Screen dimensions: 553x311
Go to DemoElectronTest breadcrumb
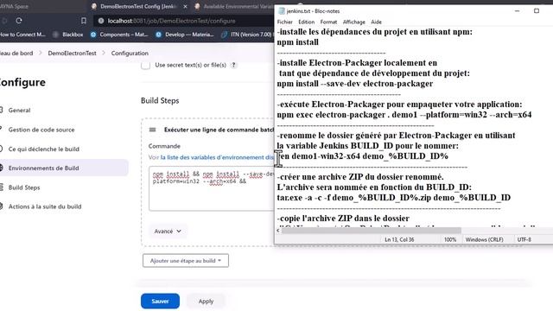[x=72, y=54]
